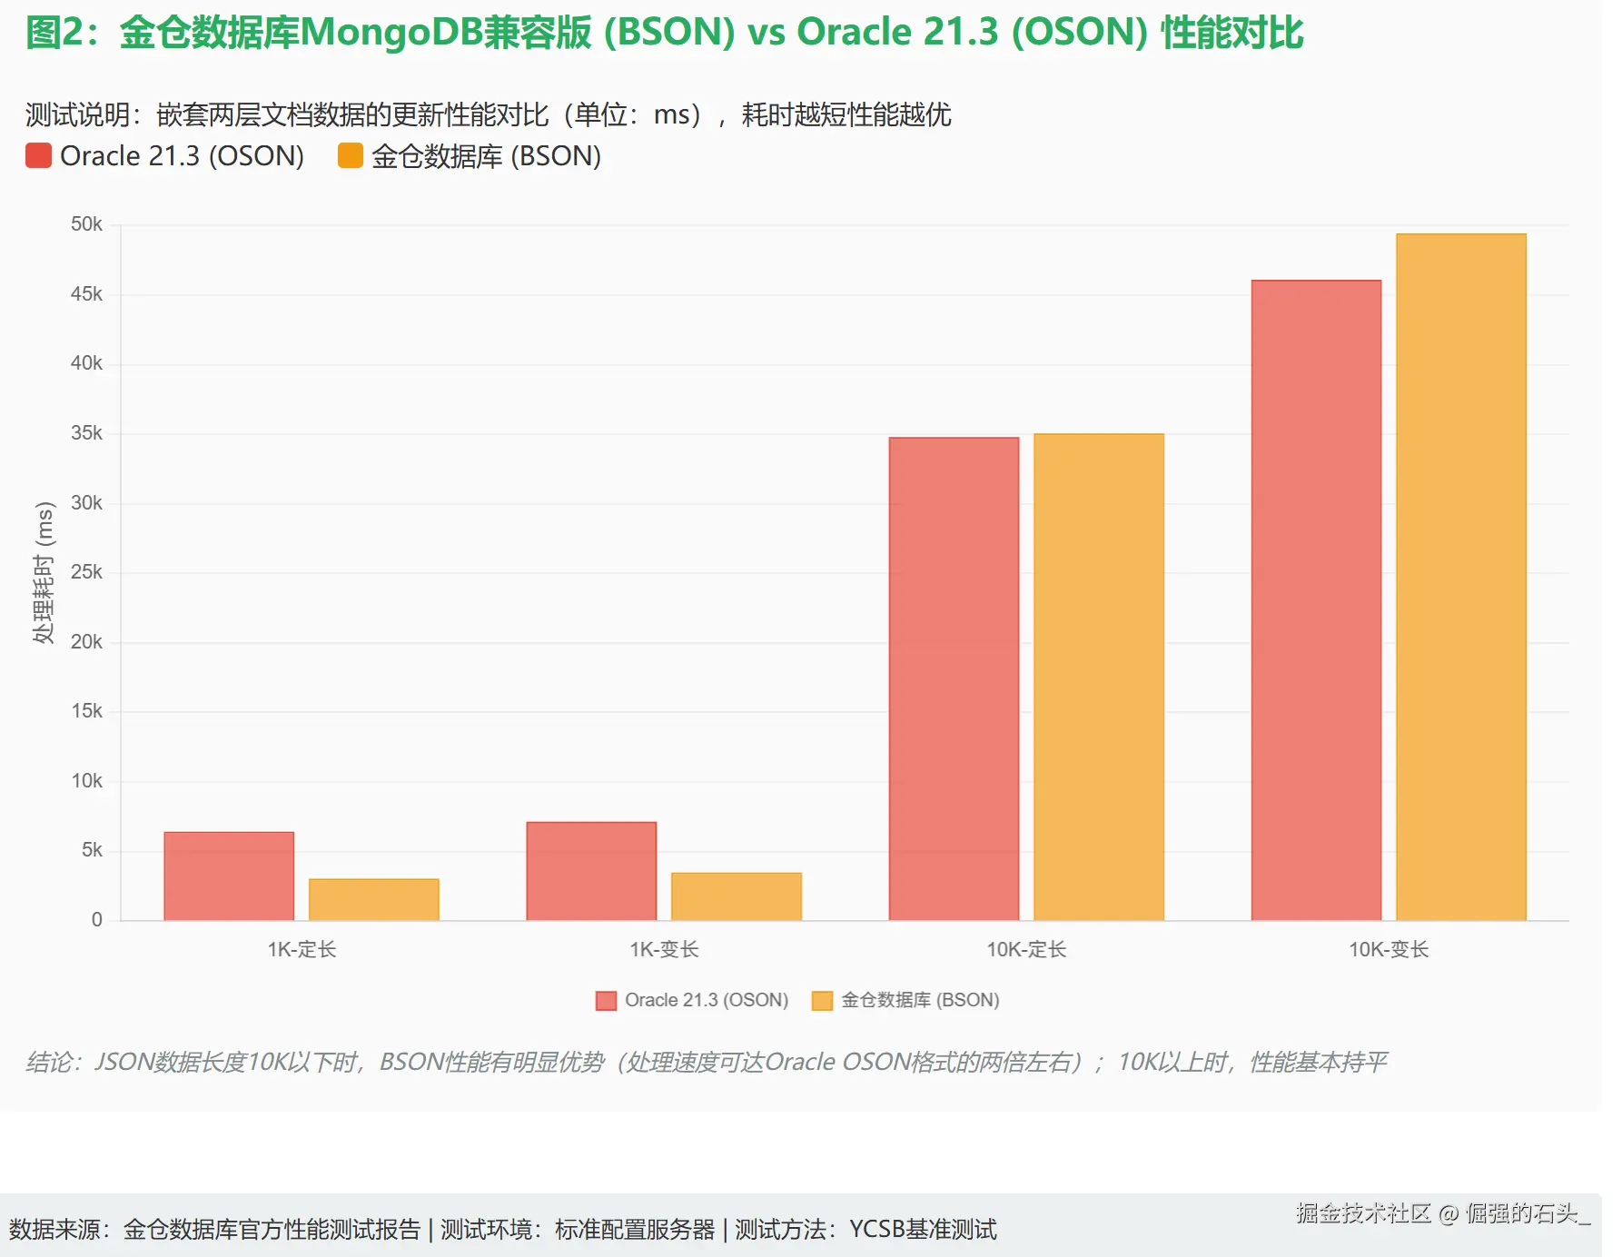Click the 10K-定长 x-axis label

pos(1026,949)
